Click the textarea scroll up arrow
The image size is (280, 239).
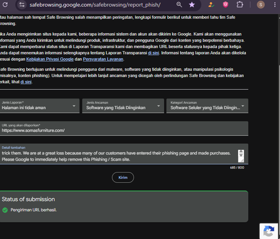(241, 152)
